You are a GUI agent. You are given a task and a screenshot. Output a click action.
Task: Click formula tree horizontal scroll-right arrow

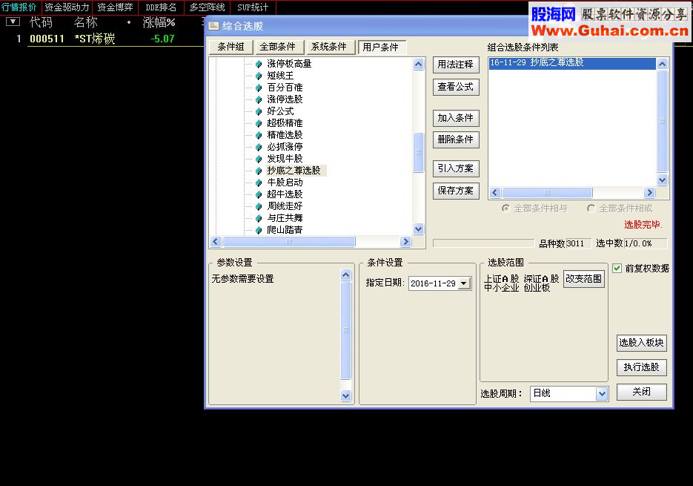pos(405,242)
